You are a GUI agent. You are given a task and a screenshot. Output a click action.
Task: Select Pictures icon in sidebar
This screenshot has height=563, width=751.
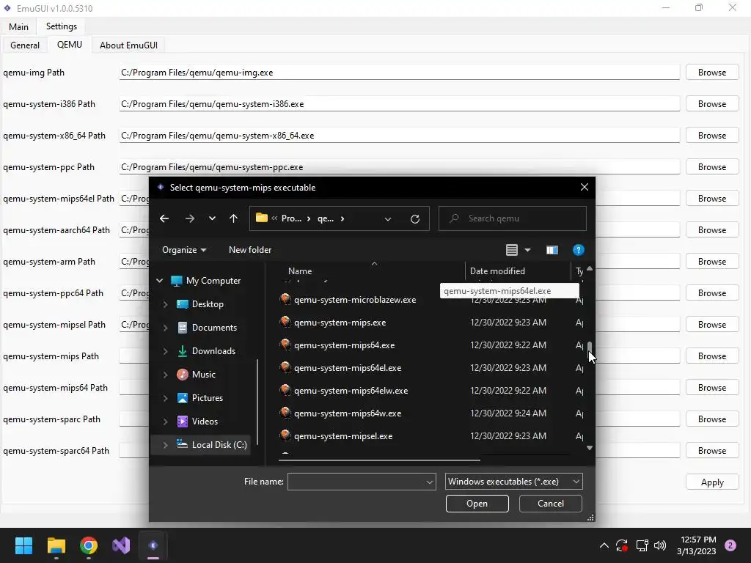point(183,398)
